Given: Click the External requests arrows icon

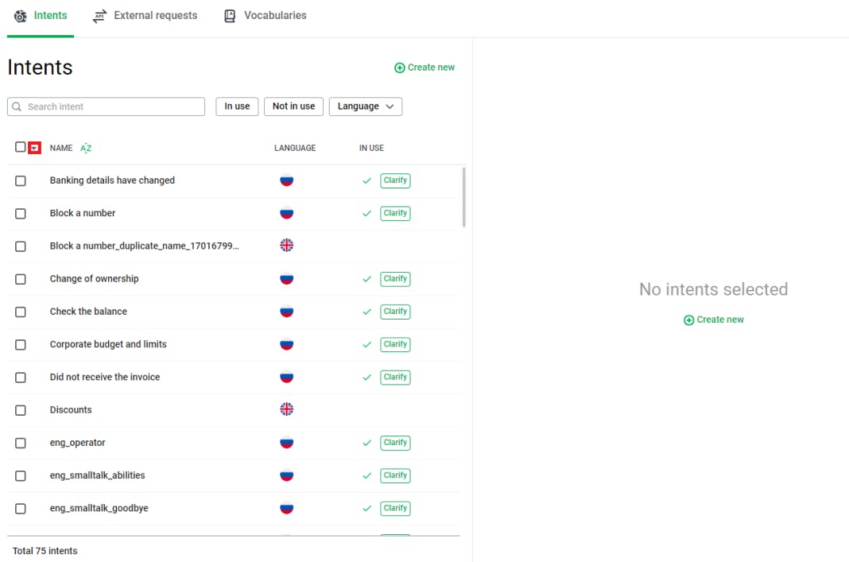Looking at the screenshot, I should (x=99, y=16).
